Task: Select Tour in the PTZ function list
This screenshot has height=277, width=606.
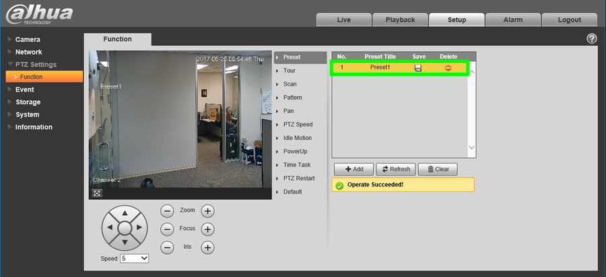Action: (x=289, y=71)
